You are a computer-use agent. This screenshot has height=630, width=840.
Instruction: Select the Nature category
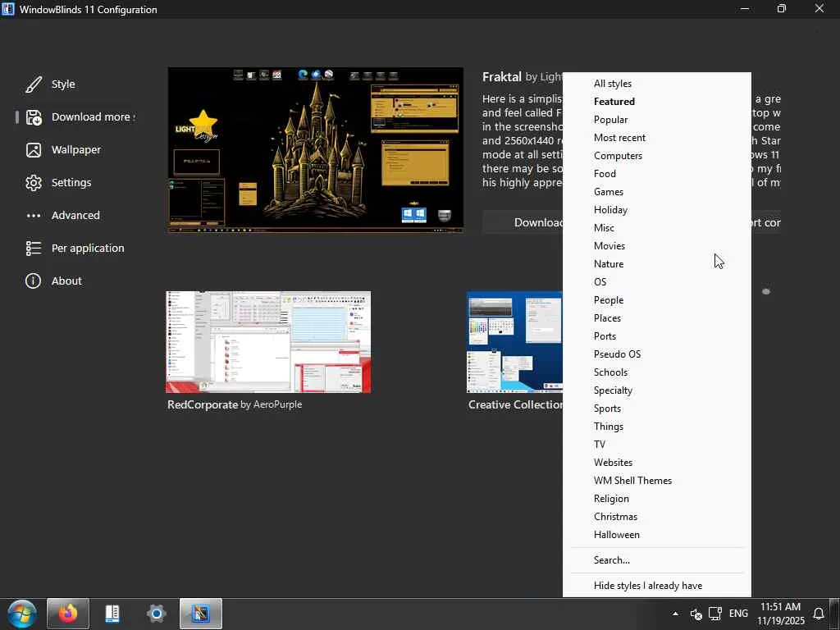[657, 264]
